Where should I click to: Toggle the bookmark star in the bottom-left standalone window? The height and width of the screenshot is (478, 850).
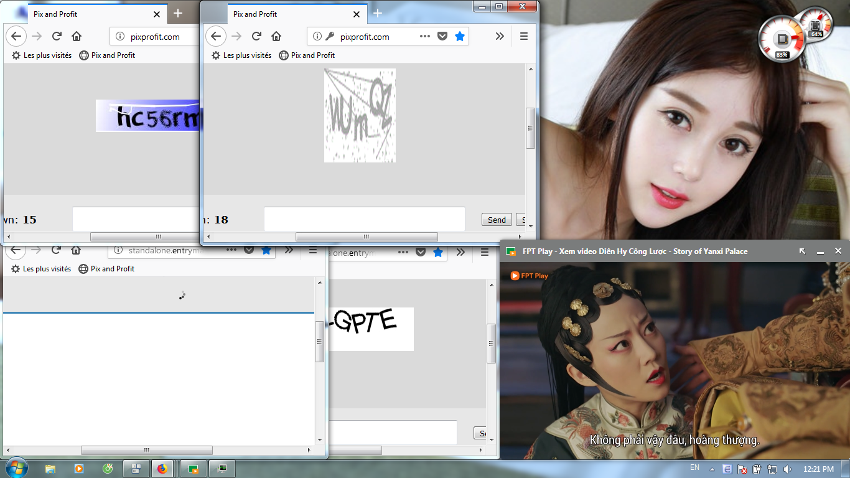coord(266,250)
